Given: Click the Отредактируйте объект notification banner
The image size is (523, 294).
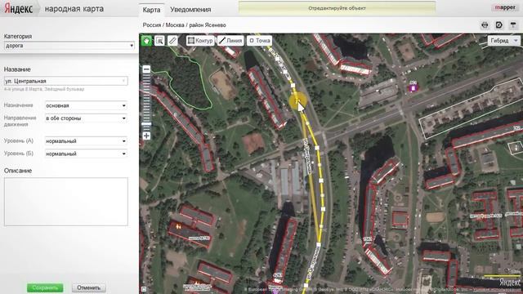Looking at the screenshot, I should [x=337, y=8].
